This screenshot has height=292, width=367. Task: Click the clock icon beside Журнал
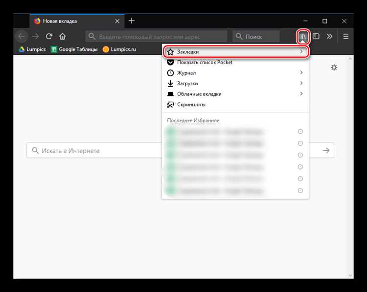coord(170,73)
